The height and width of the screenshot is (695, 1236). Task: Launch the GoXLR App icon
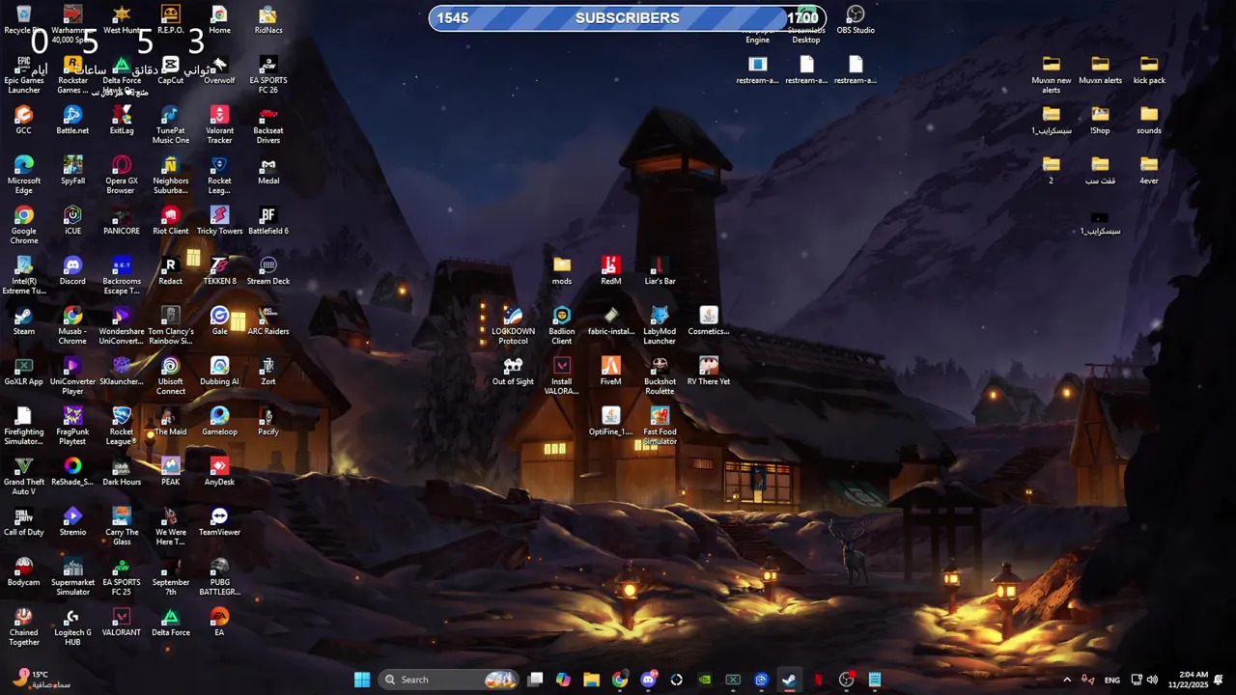[23, 371]
